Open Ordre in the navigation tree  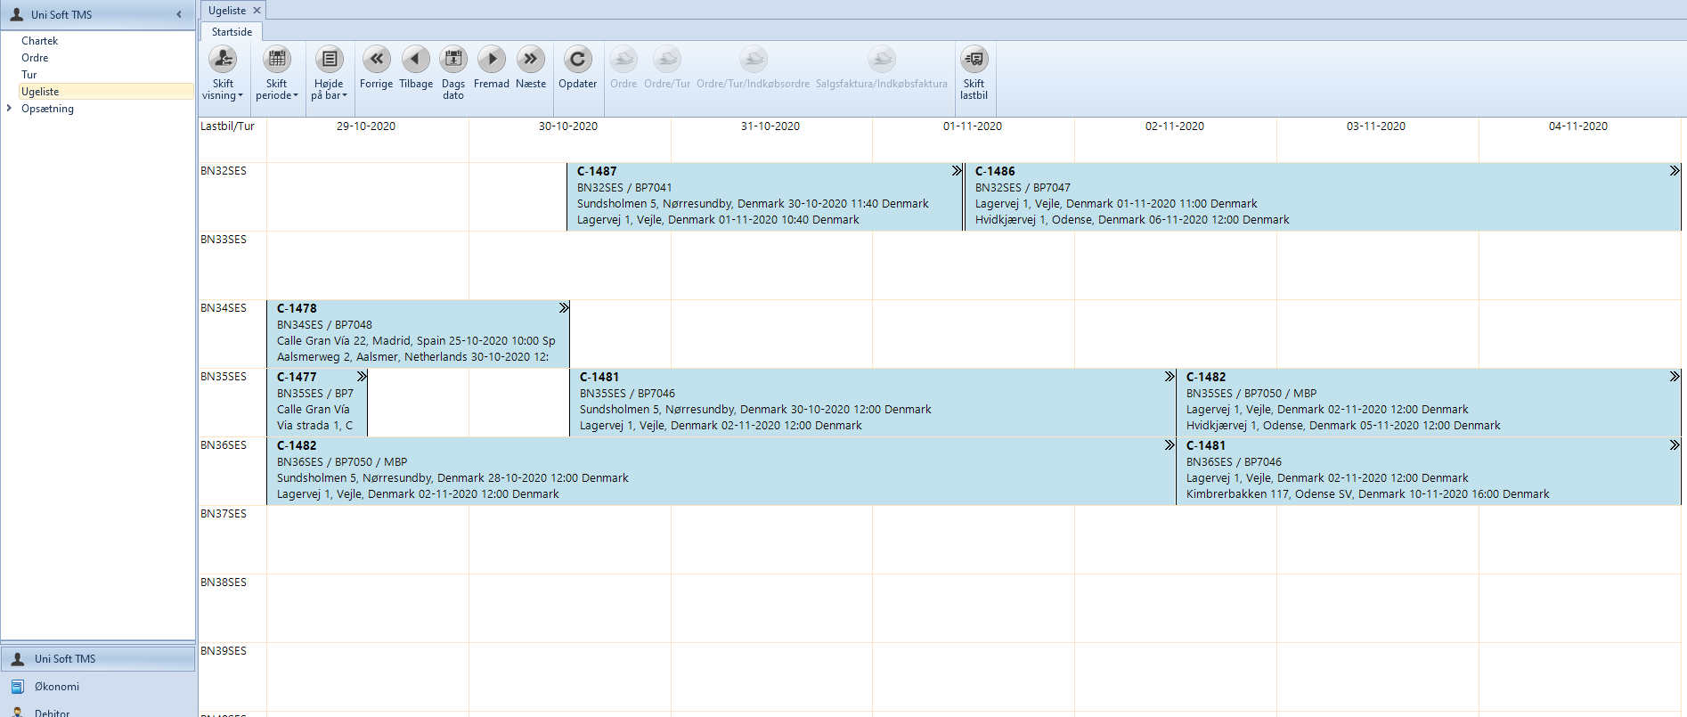pos(35,58)
